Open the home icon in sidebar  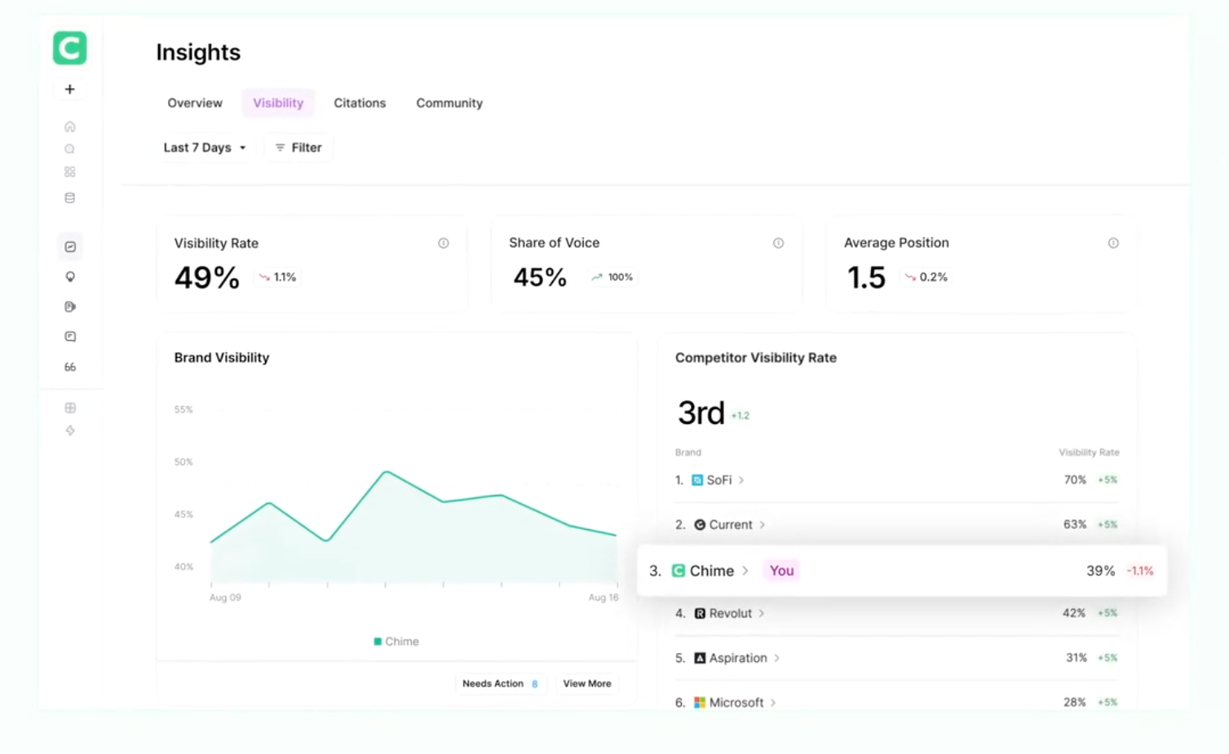point(70,126)
